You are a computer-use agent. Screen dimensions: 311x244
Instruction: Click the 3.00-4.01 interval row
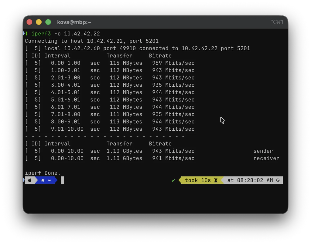click(110, 85)
